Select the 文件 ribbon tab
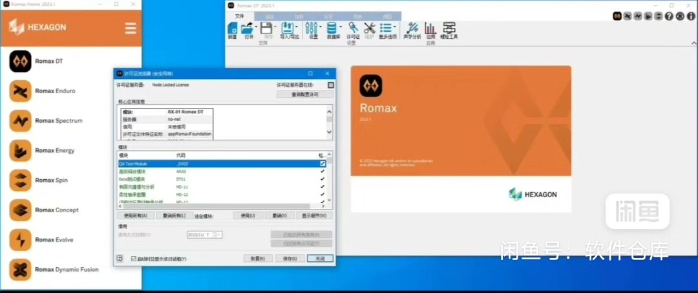Viewport: 698px width, 293px height. coord(240,16)
